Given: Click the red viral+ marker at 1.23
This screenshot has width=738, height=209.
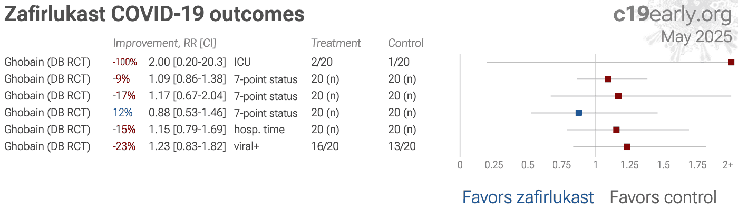Looking at the screenshot, I should click(x=626, y=146).
